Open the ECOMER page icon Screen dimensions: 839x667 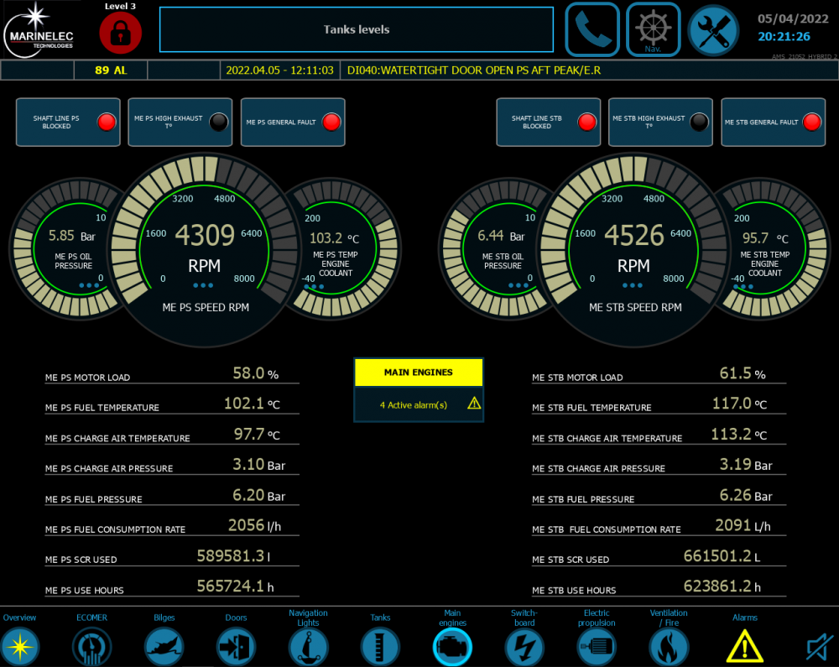pyautogui.click(x=91, y=647)
